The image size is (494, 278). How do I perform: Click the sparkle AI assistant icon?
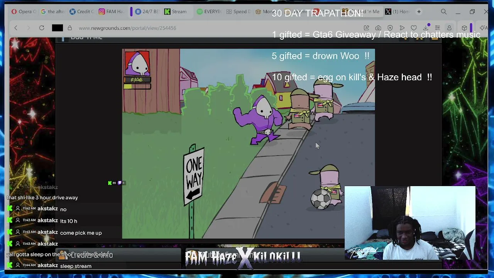click(x=483, y=28)
